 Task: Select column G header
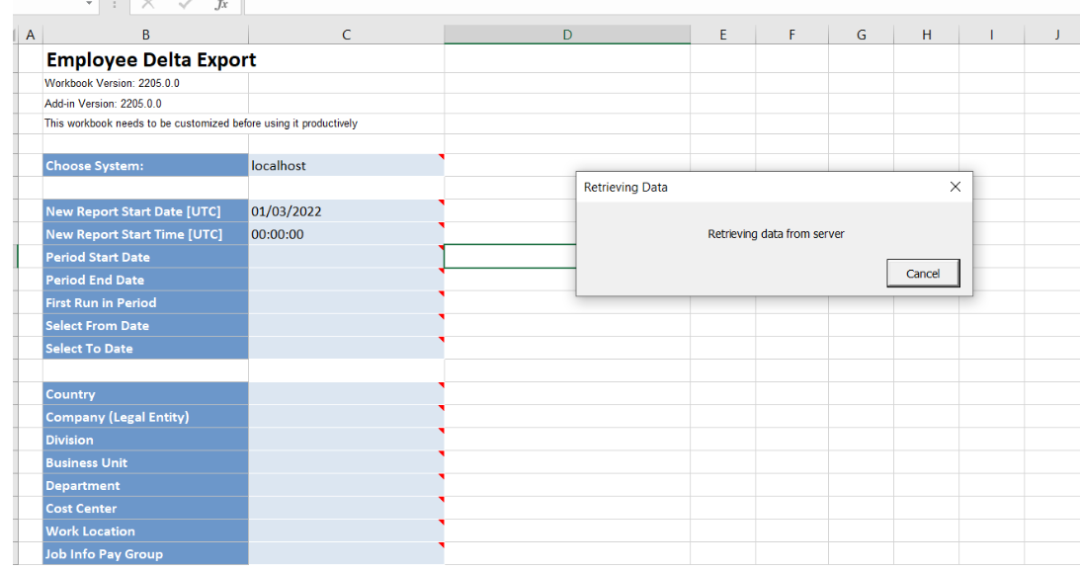[861, 35]
